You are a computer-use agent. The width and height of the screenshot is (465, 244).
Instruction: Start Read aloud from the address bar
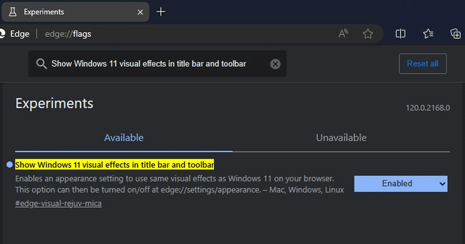pos(343,34)
